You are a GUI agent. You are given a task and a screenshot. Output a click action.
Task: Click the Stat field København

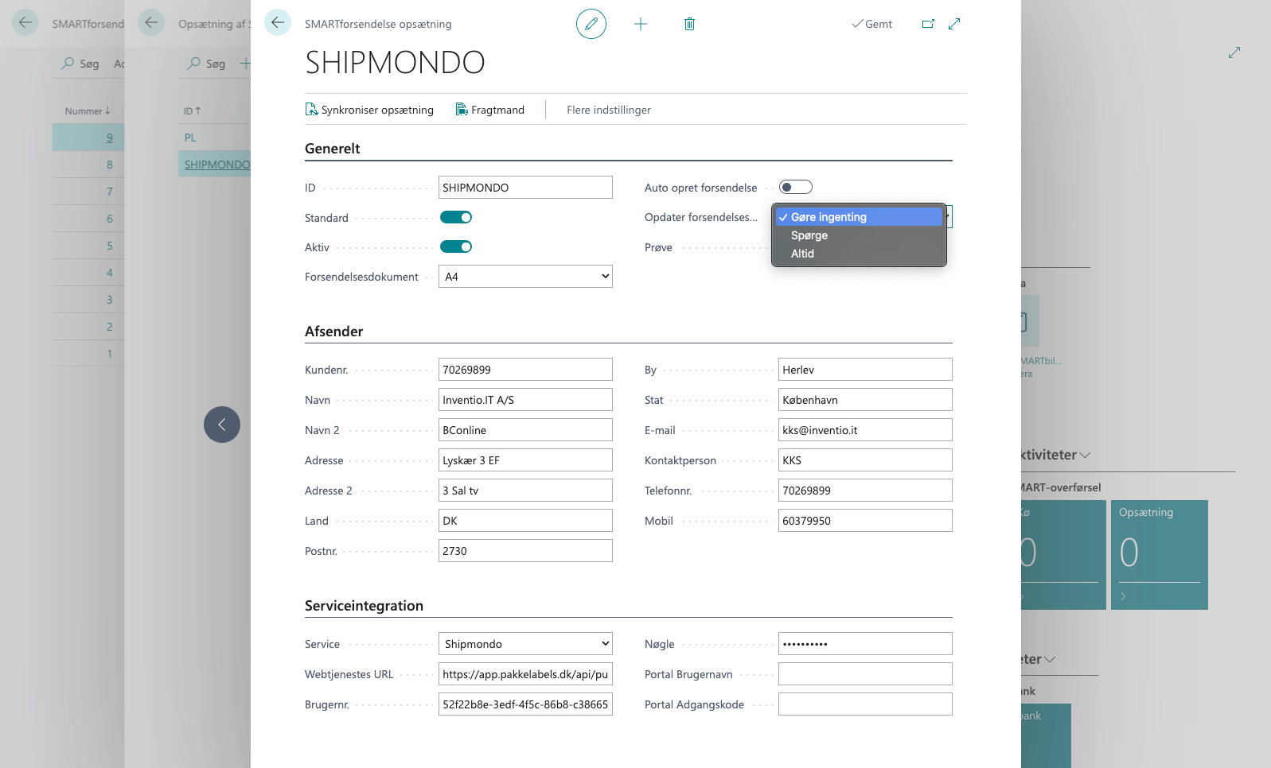(865, 400)
